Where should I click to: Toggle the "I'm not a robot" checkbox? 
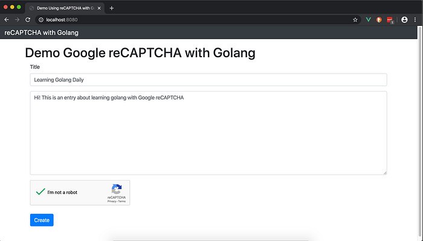pos(40,192)
